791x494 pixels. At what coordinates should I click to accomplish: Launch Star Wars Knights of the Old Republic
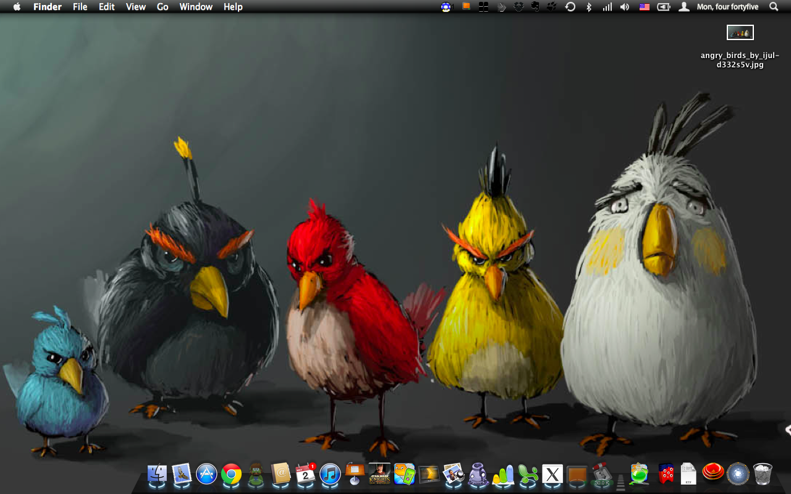coord(379,474)
